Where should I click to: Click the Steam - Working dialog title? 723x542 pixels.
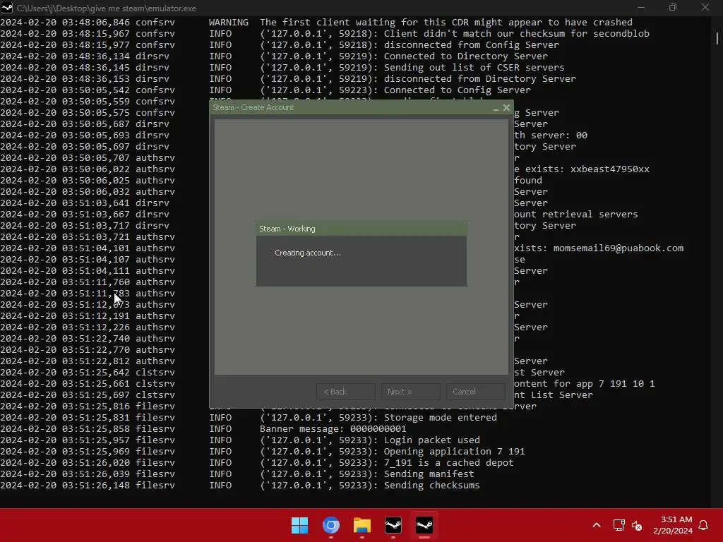287,229
